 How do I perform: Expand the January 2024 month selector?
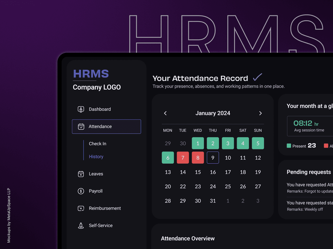[x=213, y=113]
